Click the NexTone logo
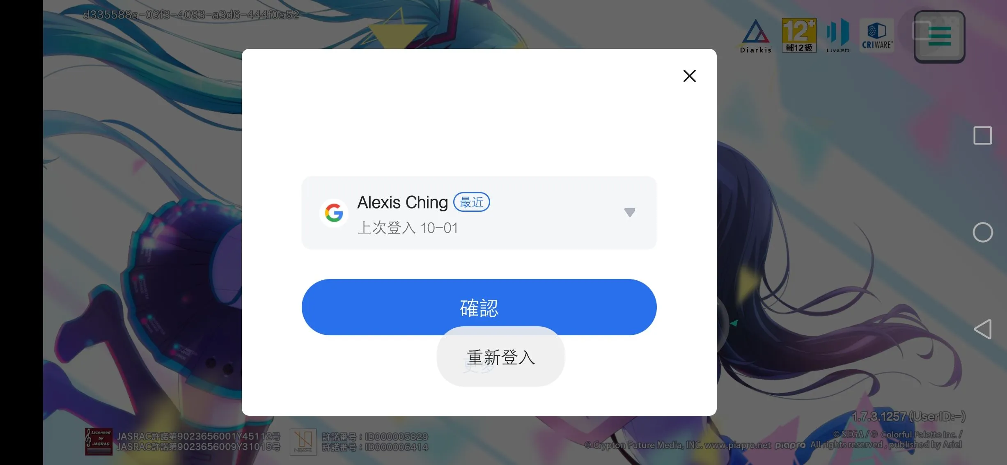This screenshot has height=465, width=1007. [303, 441]
